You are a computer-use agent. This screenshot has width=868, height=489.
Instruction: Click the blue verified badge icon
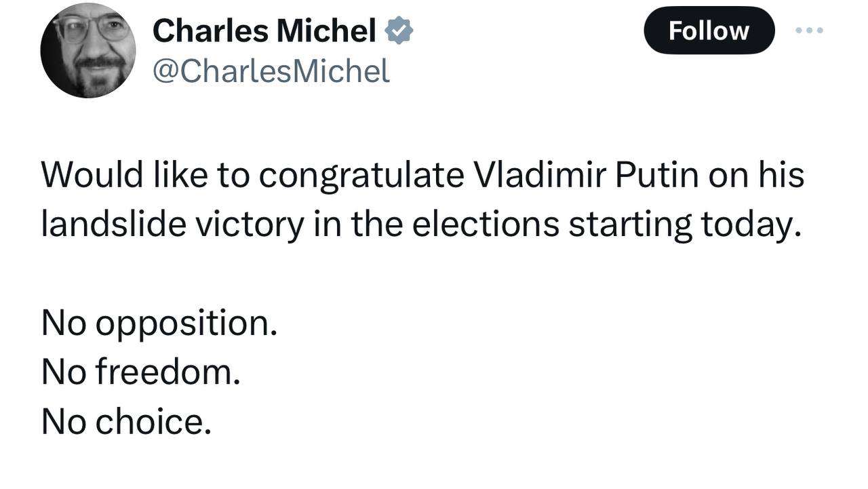pos(399,31)
